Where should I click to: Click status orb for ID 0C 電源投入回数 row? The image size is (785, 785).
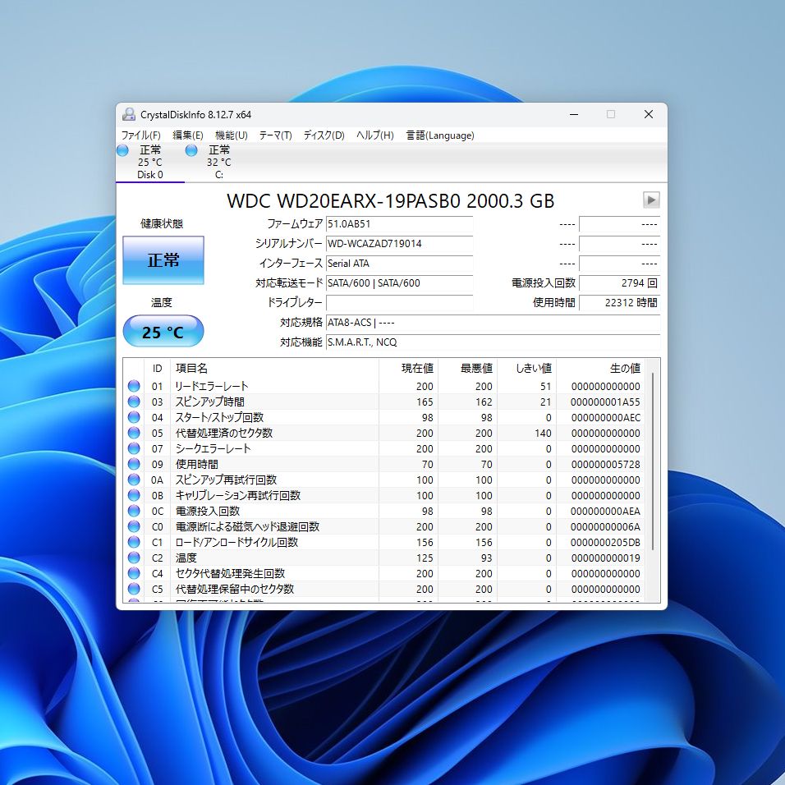[134, 511]
